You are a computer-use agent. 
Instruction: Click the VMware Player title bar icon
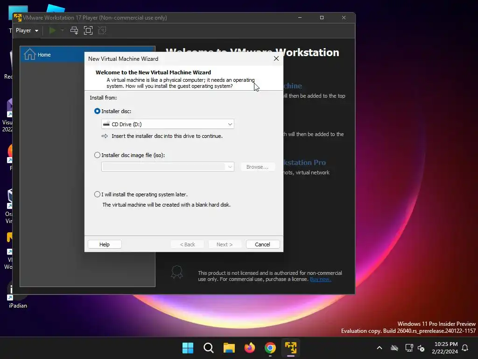coord(18,18)
